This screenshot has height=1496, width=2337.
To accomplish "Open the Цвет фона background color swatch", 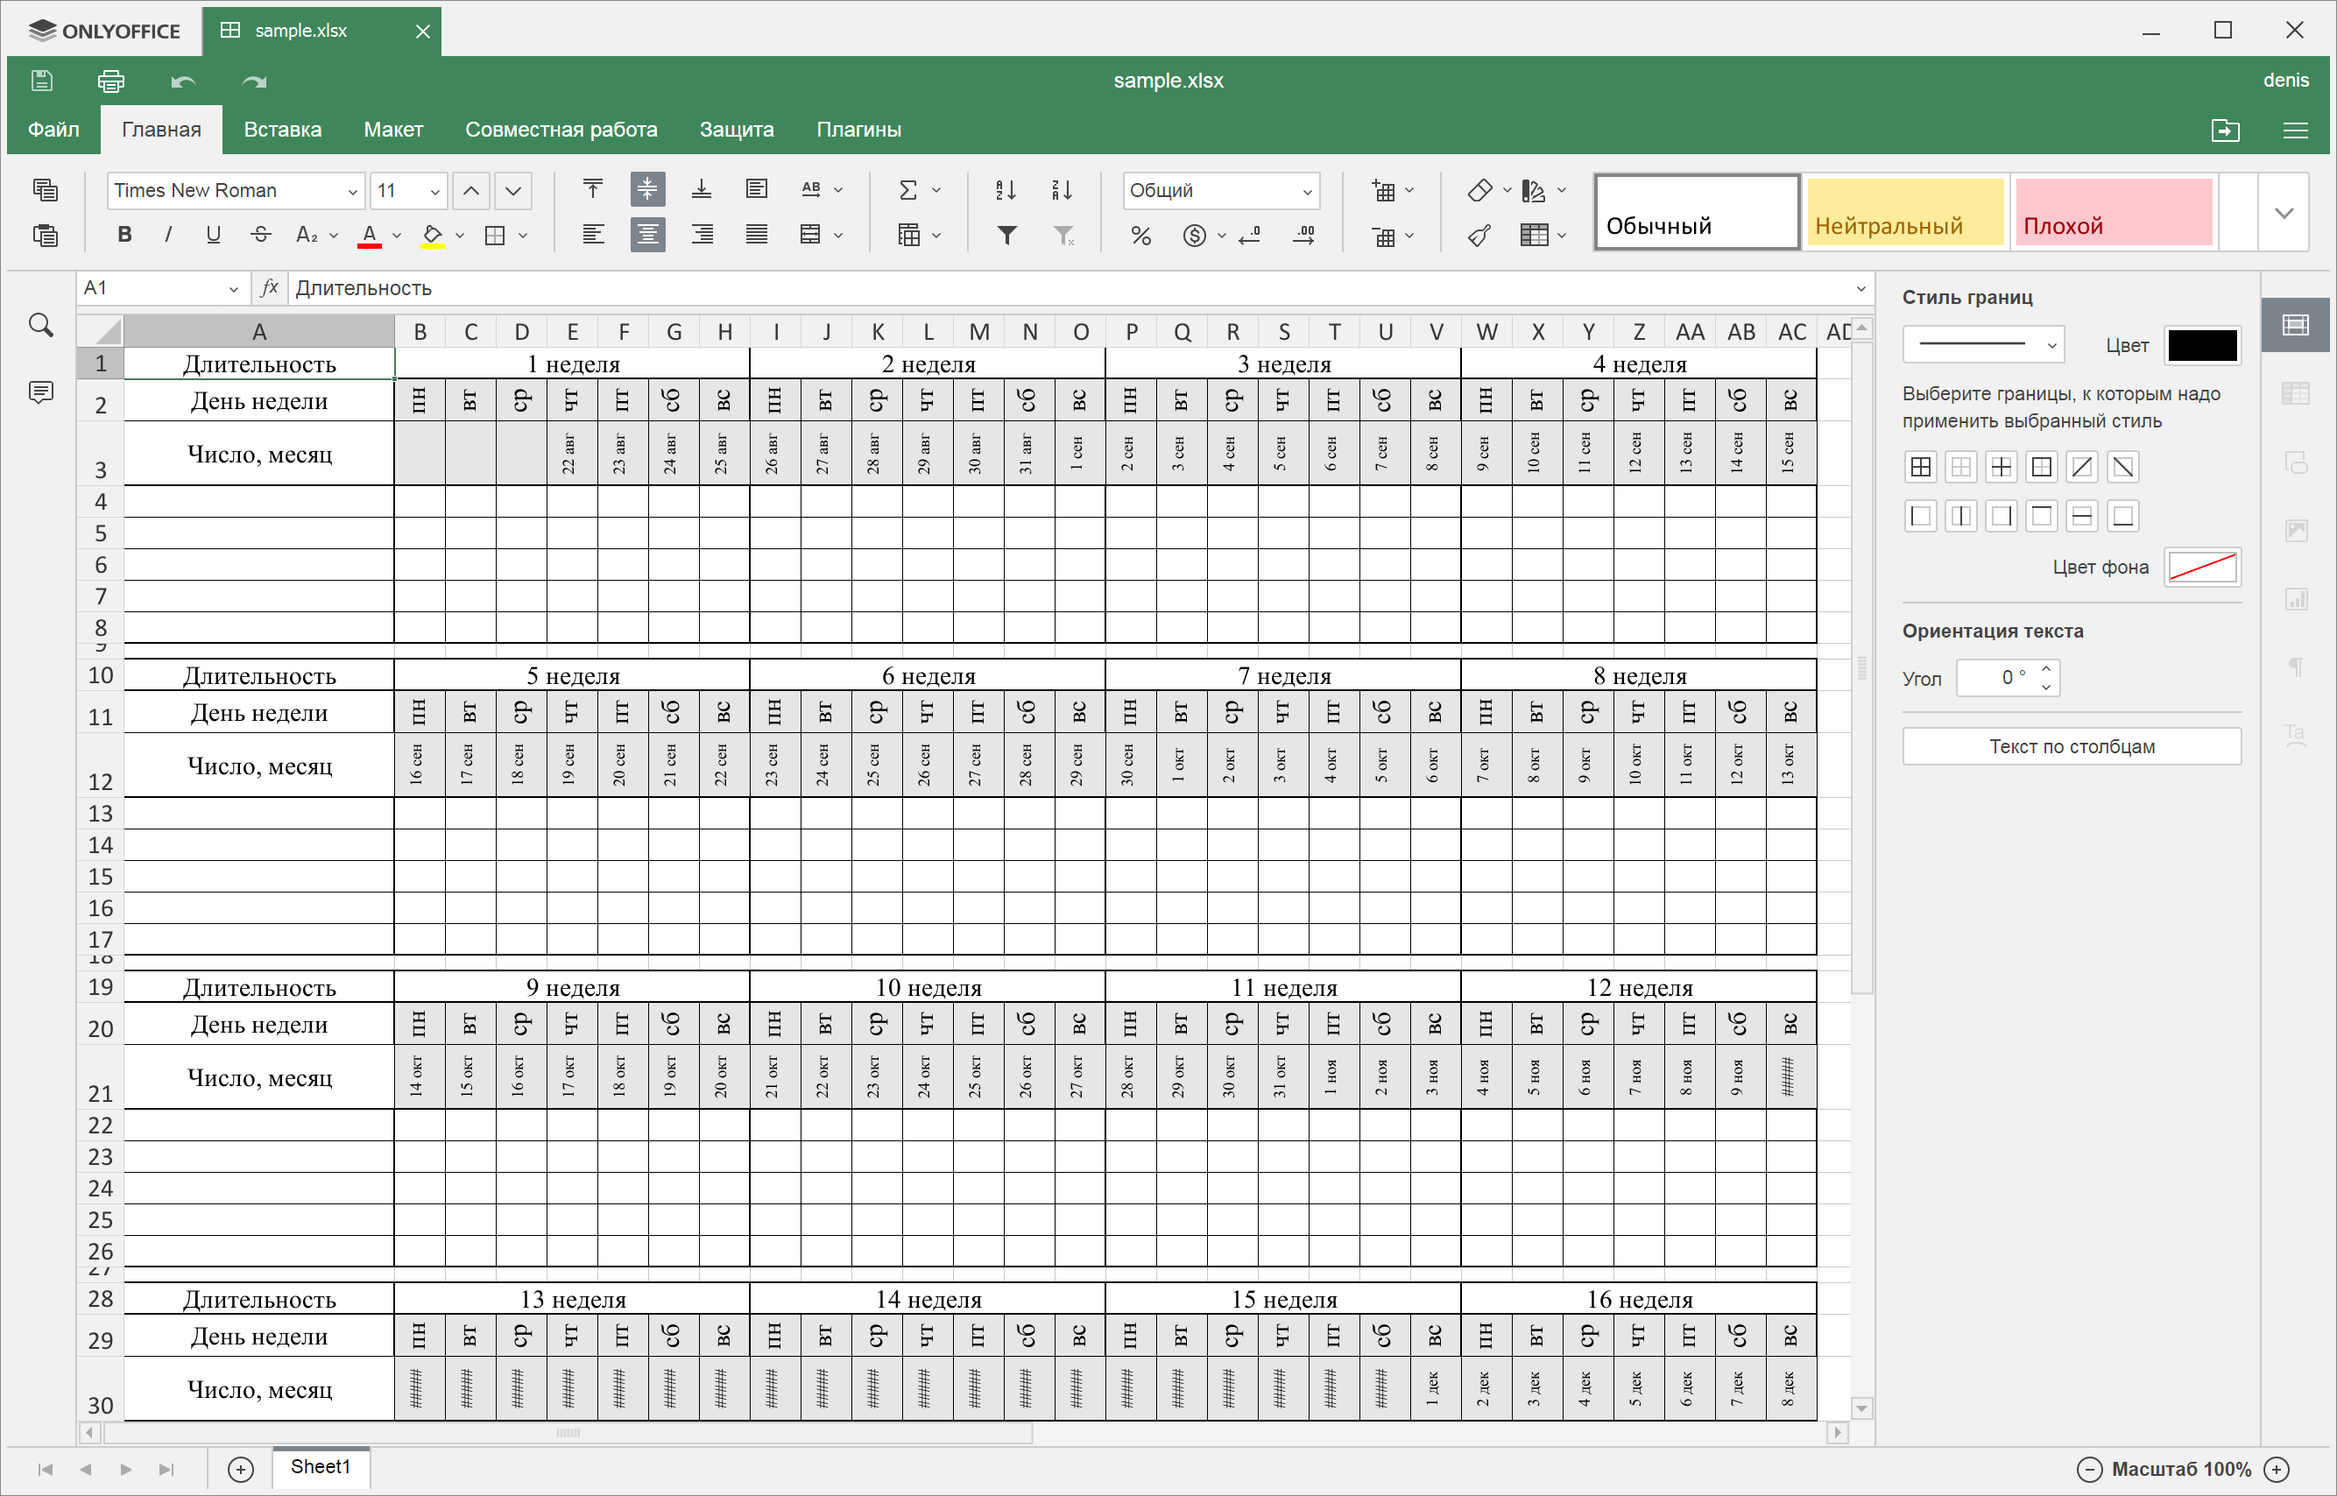I will click(2203, 568).
